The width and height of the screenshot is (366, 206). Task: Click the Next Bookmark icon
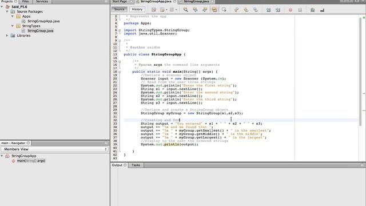point(246,10)
